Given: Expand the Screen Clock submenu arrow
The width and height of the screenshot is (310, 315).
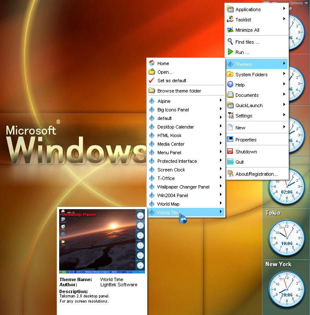Looking at the screenshot, I should coord(220,169).
